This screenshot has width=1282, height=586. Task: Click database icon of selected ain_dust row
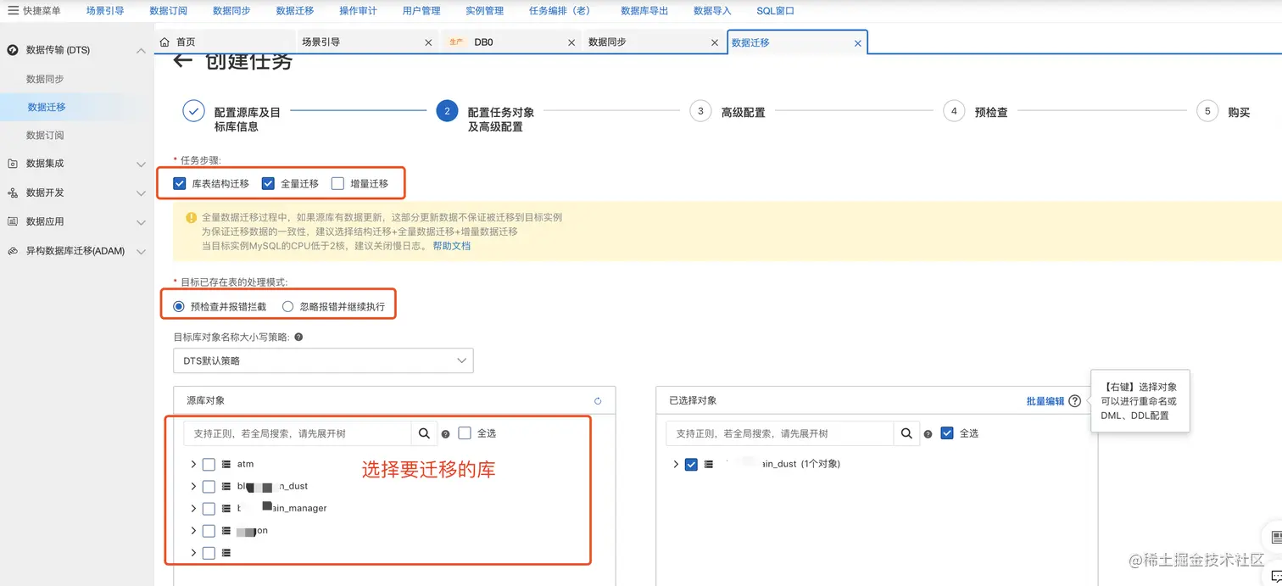point(709,465)
